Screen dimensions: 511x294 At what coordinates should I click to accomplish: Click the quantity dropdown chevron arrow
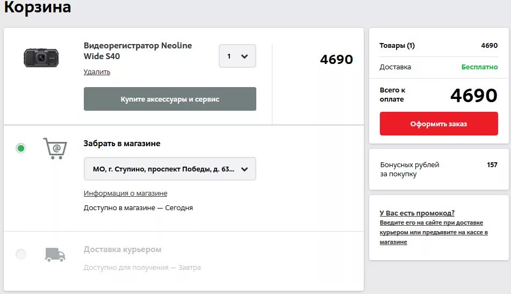tap(244, 56)
